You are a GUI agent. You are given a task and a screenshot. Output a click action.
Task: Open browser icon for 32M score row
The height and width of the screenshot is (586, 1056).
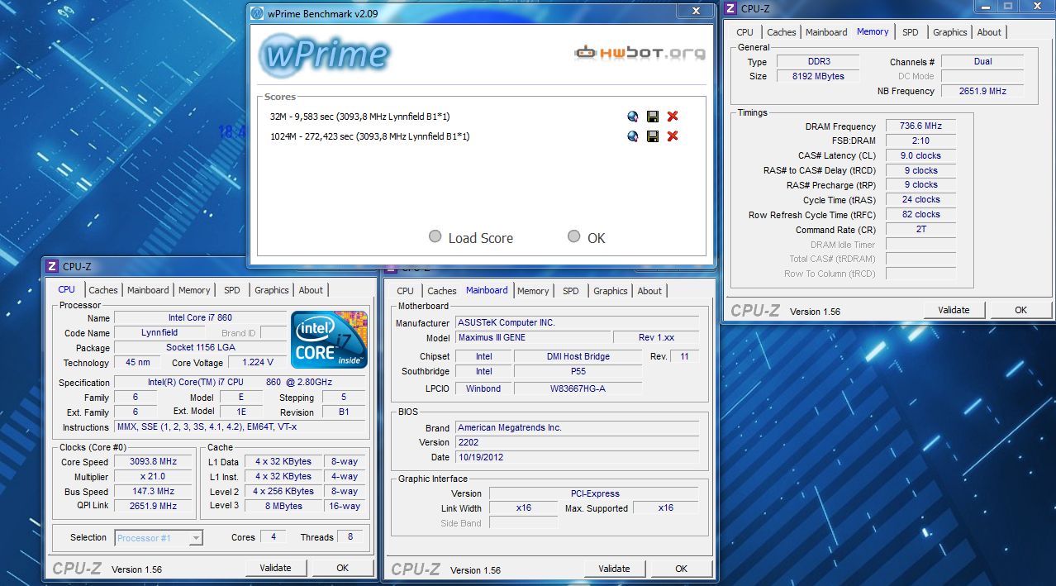633,117
